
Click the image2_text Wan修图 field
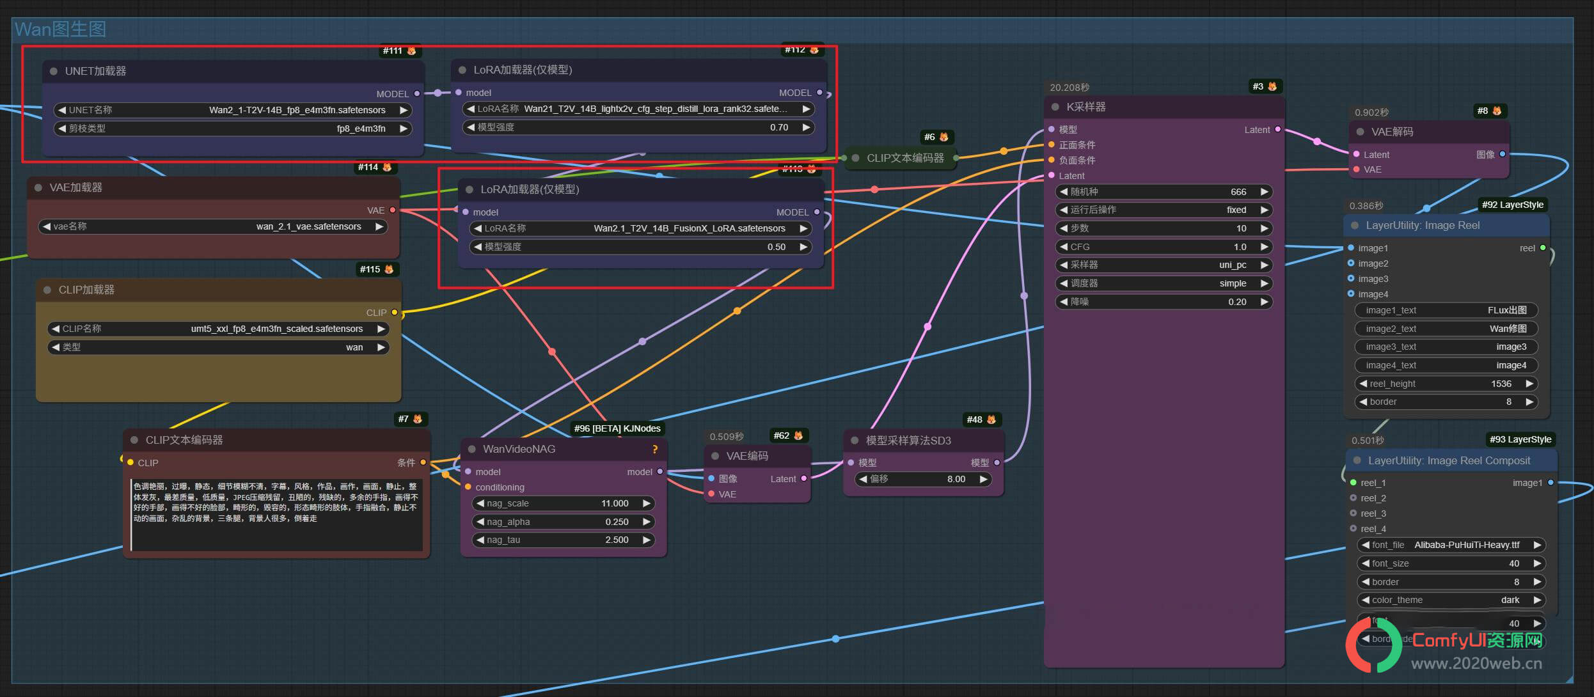click(1446, 329)
